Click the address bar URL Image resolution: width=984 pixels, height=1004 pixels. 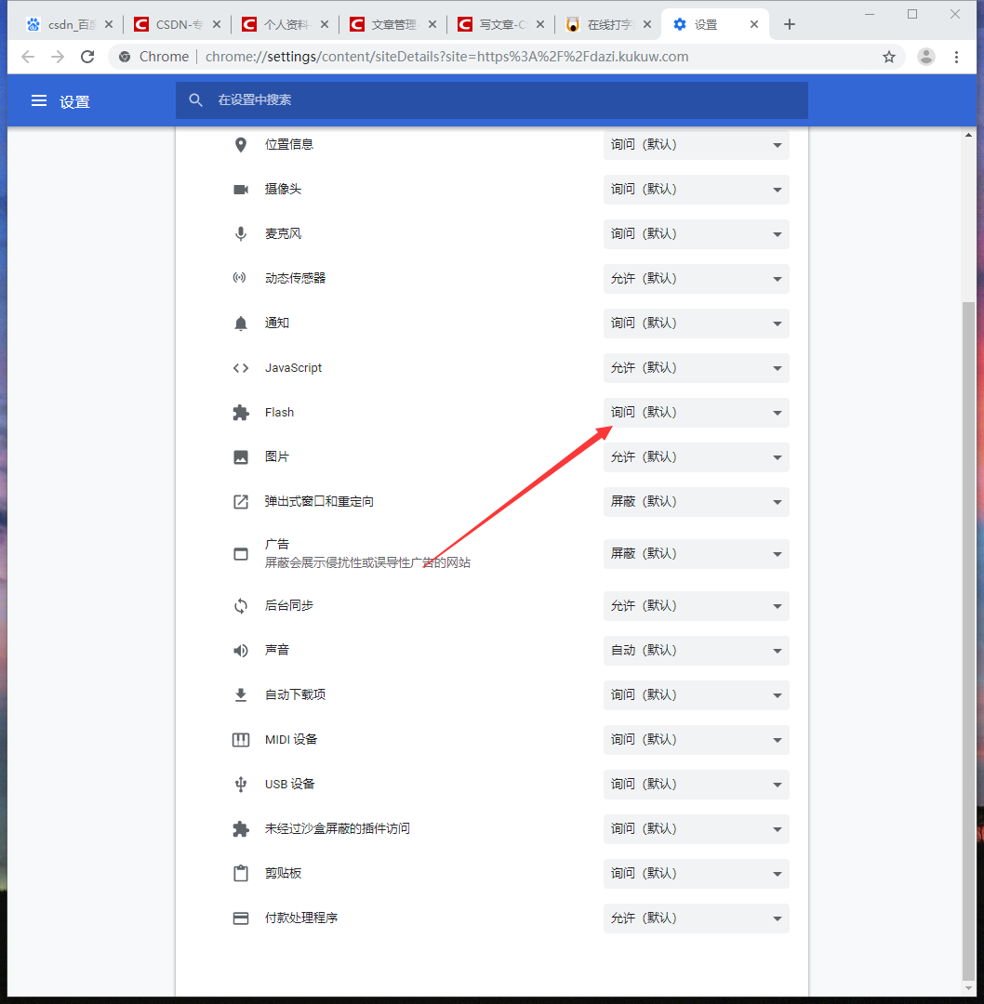446,57
